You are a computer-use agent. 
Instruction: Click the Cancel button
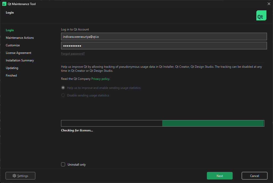[x=255, y=176]
